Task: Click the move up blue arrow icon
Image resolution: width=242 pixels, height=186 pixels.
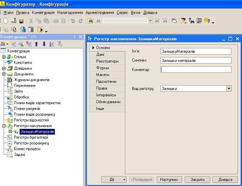Action: click(x=37, y=44)
